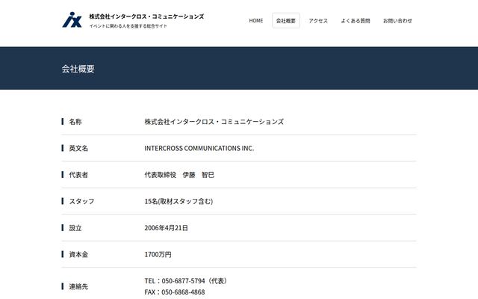The image size is (478, 299).
Task: Click the tagline イベントに関わる人を支援する総合サイト
Action: pyautogui.click(x=128, y=26)
